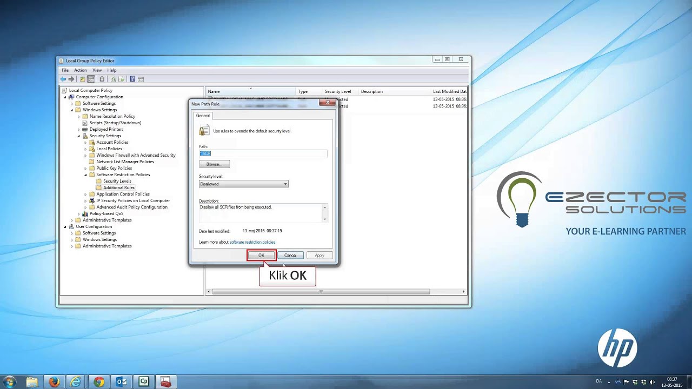Click the Forward arrow toolbar icon
692x389 pixels.
click(71, 79)
